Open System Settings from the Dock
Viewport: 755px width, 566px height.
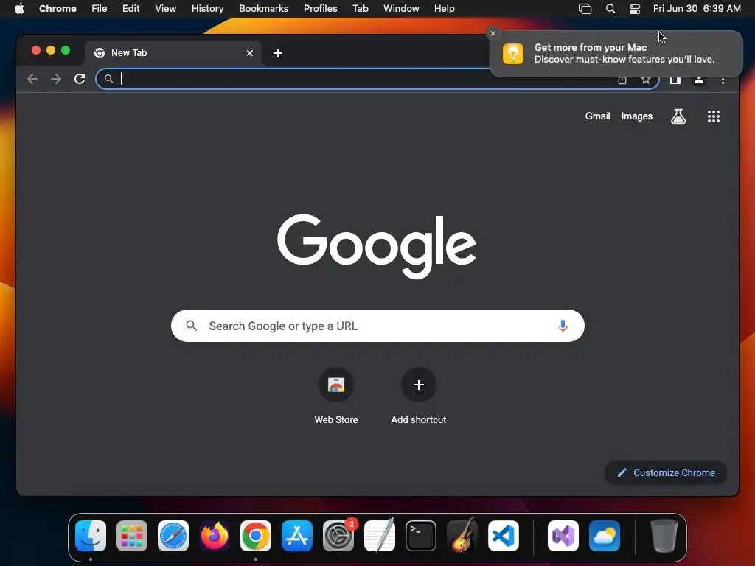coord(338,536)
